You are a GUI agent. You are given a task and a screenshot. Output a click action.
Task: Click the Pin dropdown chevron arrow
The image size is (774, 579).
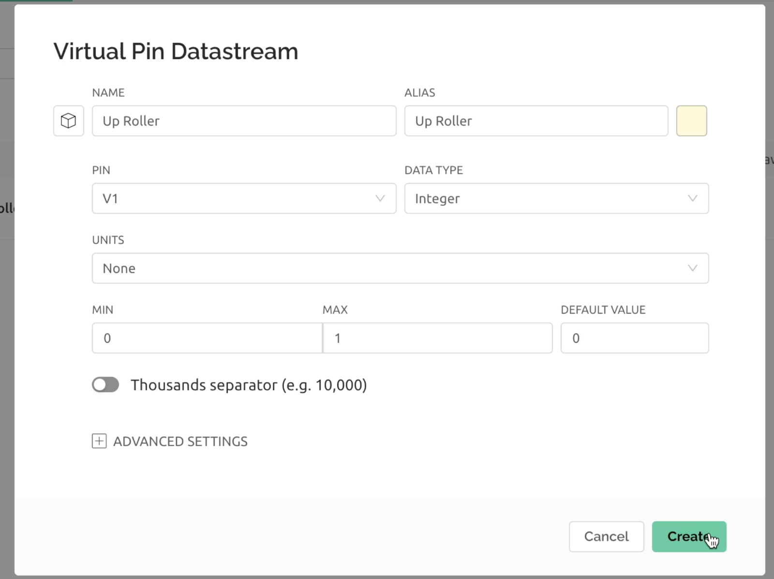click(x=380, y=198)
